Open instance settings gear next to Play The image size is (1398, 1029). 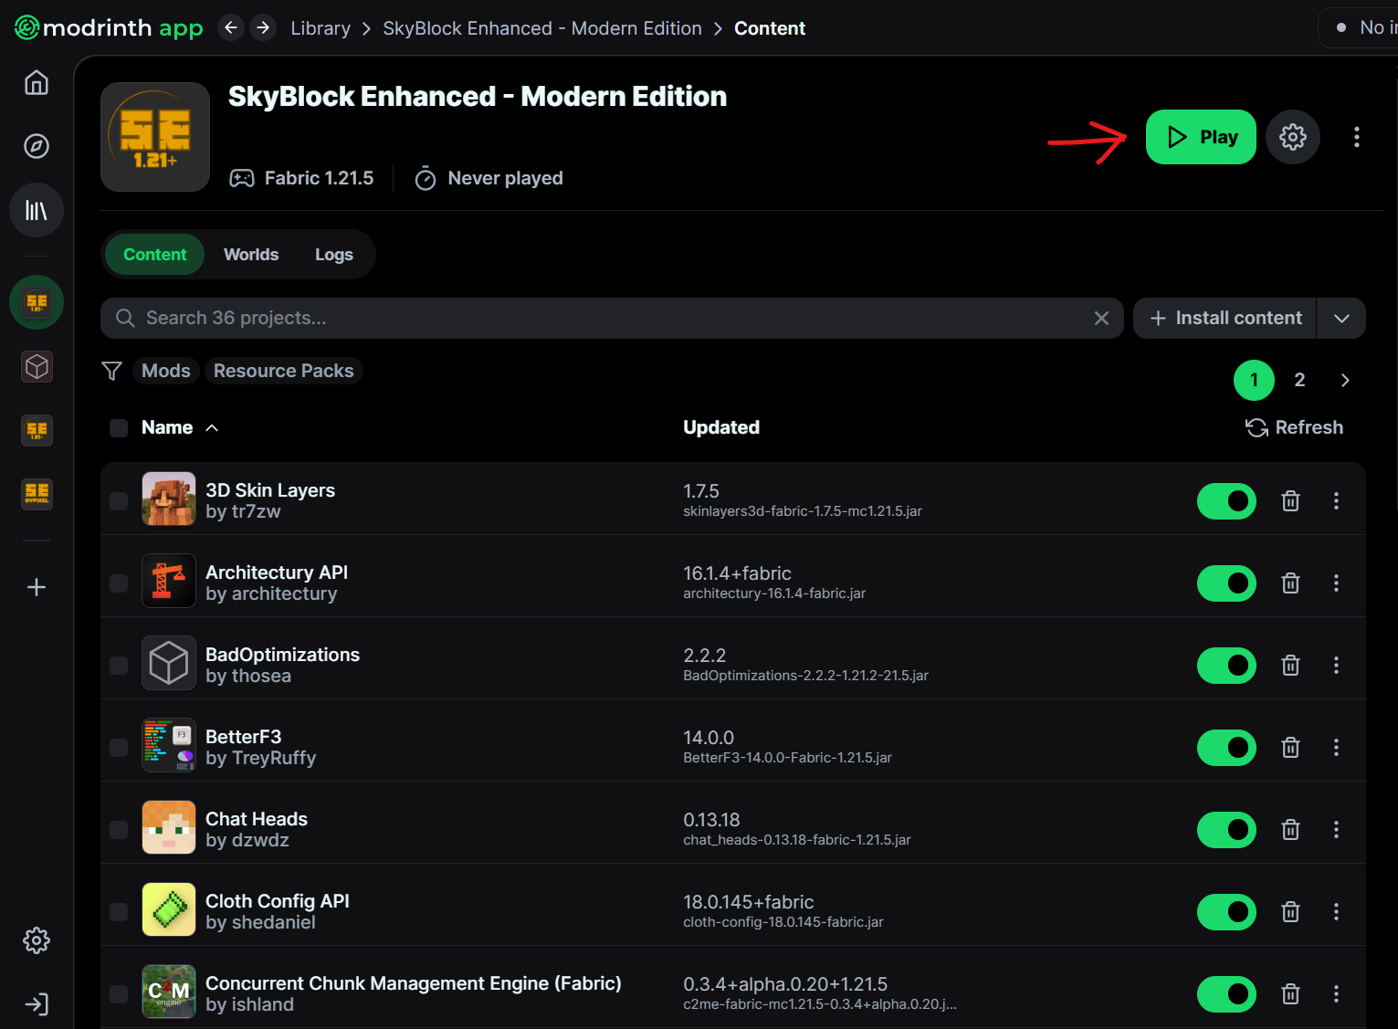point(1293,137)
